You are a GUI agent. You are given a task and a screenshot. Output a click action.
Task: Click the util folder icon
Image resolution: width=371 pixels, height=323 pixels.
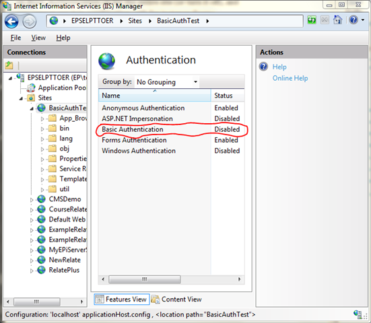[53, 189]
